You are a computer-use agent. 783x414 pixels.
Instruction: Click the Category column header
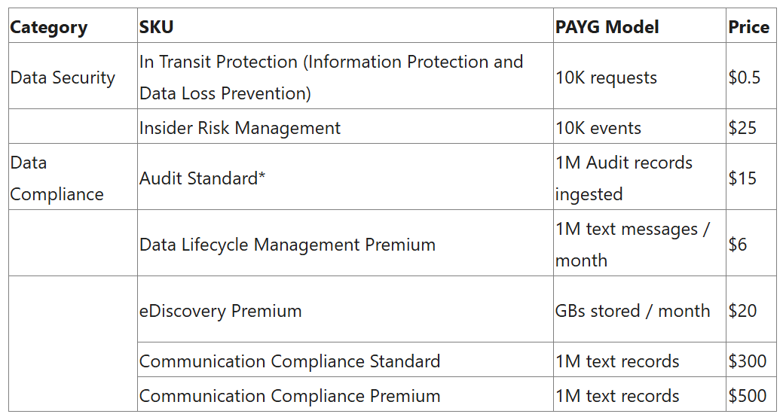(x=49, y=28)
